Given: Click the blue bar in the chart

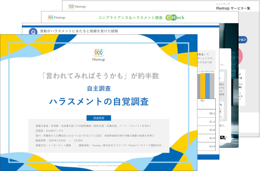Looking at the screenshot, I should tap(208, 86).
